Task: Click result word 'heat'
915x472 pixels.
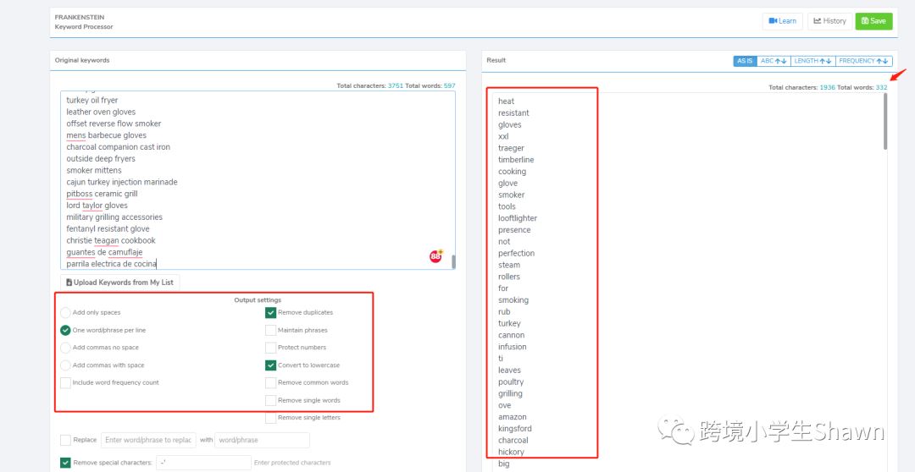Action: pos(507,102)
